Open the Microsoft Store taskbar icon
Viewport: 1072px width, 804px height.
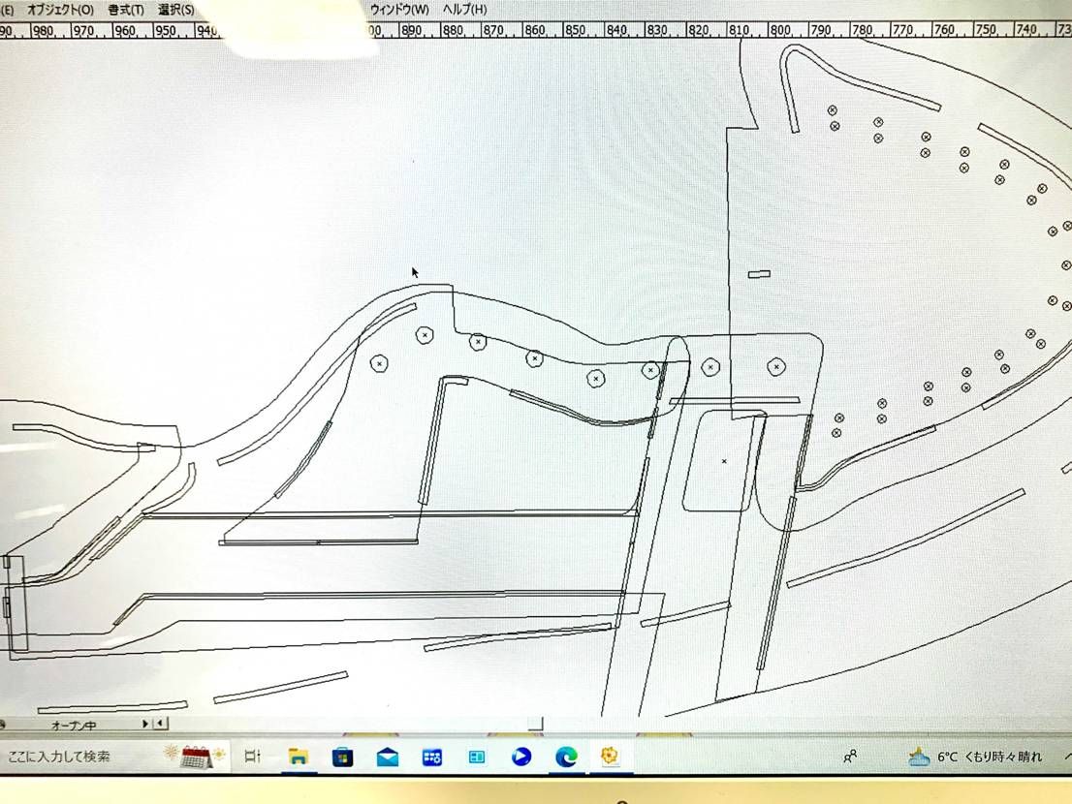(x=342, y=757)
